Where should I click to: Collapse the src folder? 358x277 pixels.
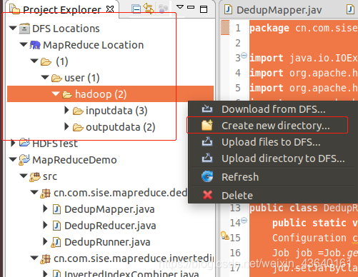(24, 176)
